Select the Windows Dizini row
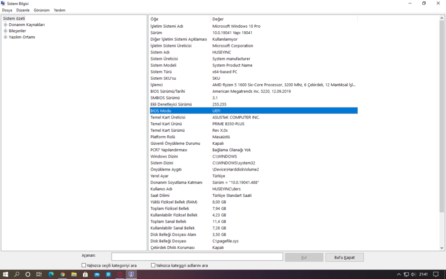The width and height of the screenshot is (446, 279). tap(254, 157)
